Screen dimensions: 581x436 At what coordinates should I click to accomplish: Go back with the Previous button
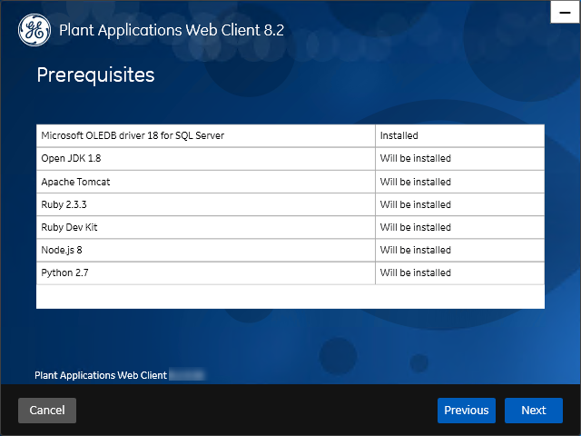[466, 411]
